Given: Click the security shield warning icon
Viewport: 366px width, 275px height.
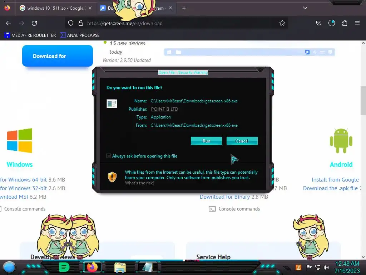Looking at the screenshot, I should point(112,177).
